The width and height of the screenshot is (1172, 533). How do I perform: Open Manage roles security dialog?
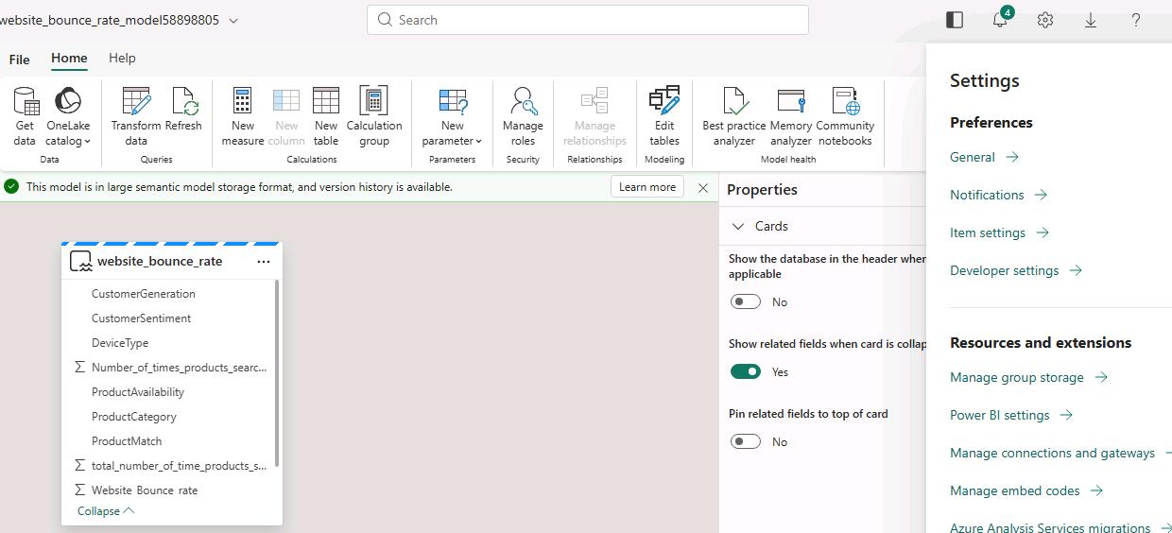[523, 116]
